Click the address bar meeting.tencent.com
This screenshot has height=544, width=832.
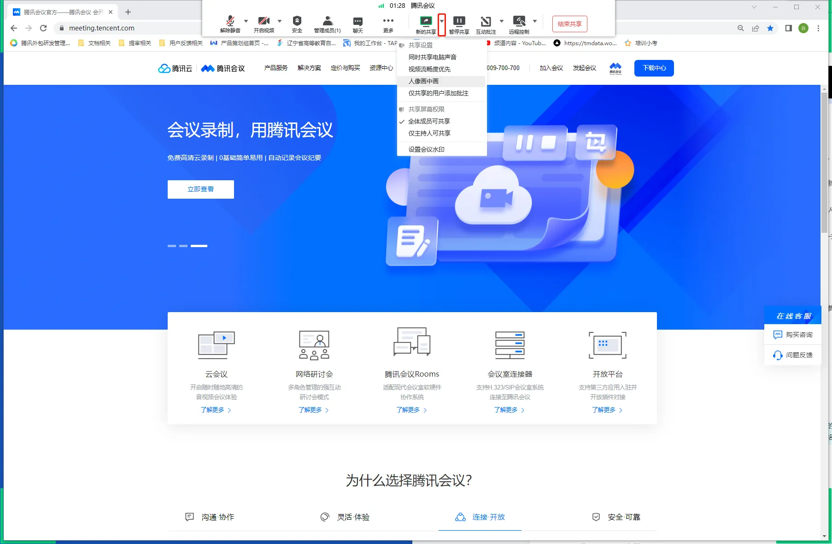(102, 28)
